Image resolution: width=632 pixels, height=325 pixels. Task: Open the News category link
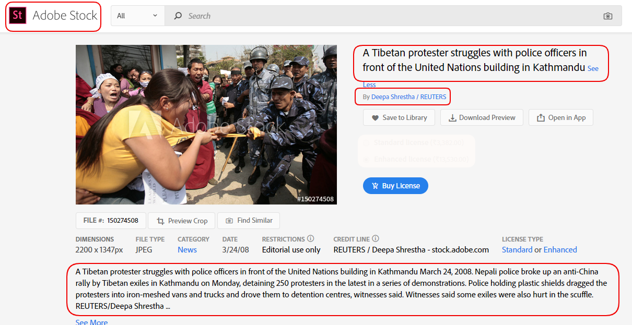coord(187,250)
